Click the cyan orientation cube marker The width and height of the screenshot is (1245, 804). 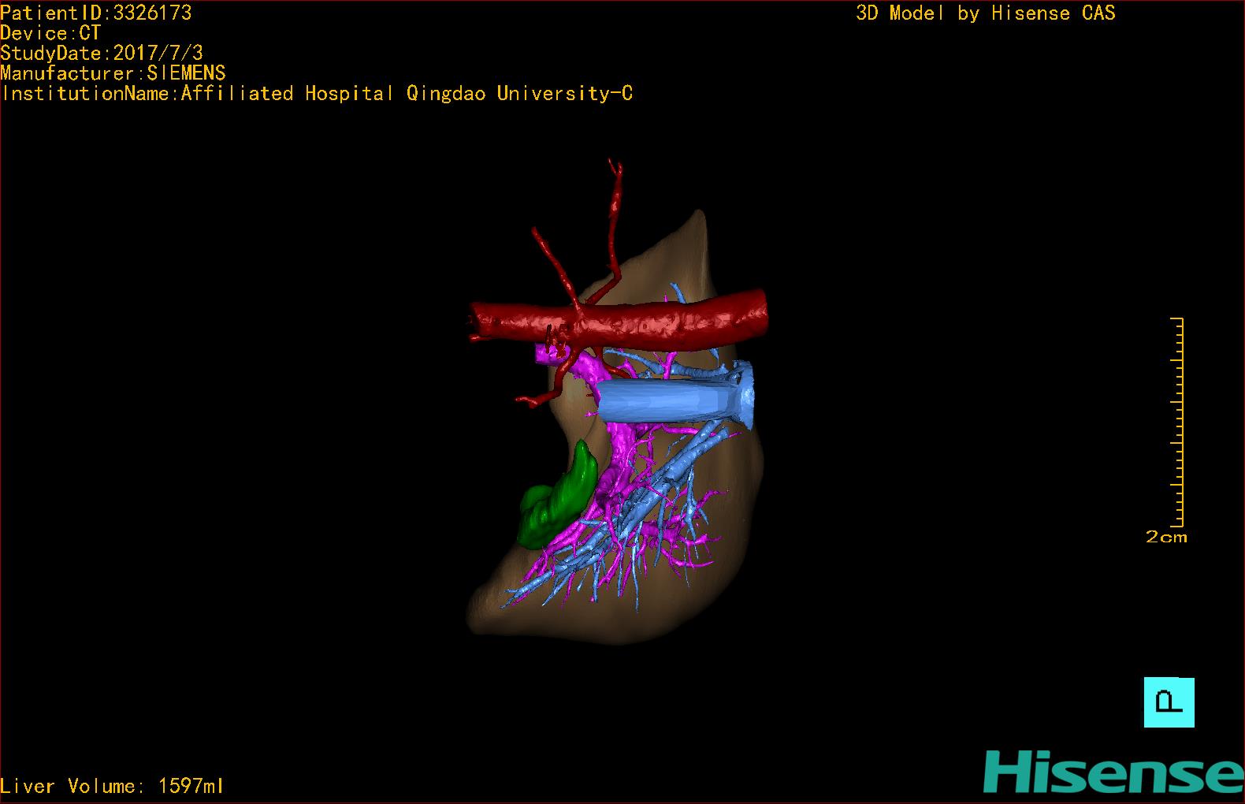coord(1169,702)
